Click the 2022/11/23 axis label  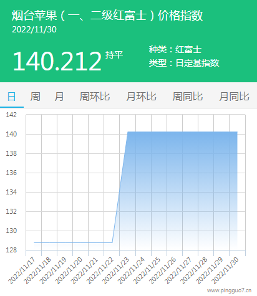click(x=115, y=270)
